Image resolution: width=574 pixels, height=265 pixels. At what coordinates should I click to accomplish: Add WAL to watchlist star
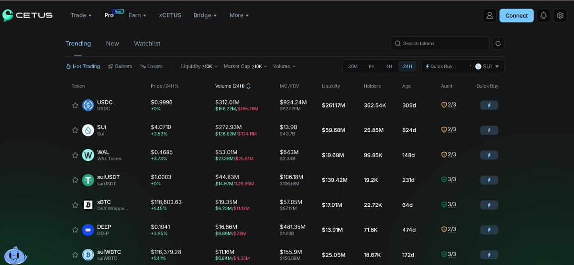[x=75, y=155]
